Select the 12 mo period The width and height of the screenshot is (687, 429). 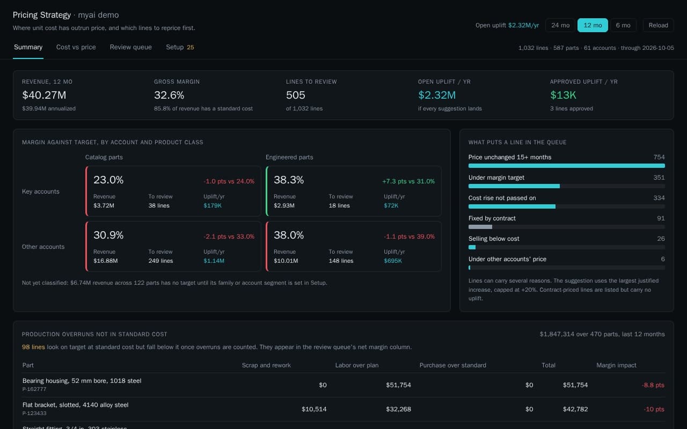[593, 25]
